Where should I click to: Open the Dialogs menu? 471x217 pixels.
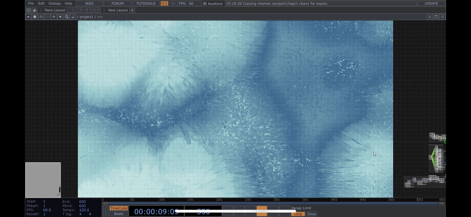pyautogui.click(x=54, y=3)
